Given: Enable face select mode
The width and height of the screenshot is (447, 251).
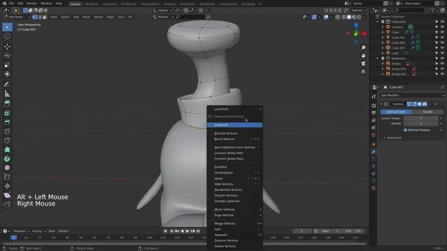Looking at the screenshot, I should pos(45,17).
